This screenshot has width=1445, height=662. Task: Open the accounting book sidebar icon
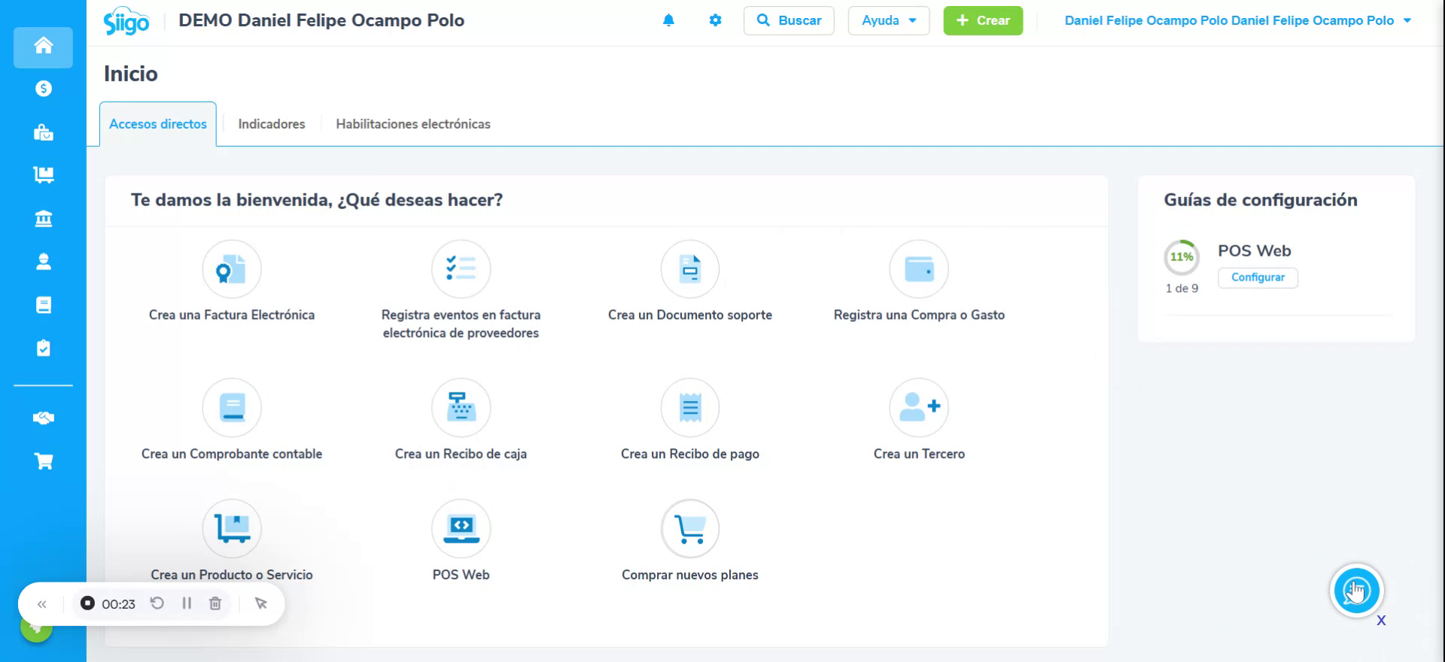click(43, 305)
